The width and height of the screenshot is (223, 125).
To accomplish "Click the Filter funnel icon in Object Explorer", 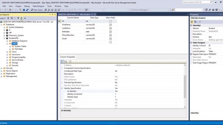I will (x=18, y=18).
